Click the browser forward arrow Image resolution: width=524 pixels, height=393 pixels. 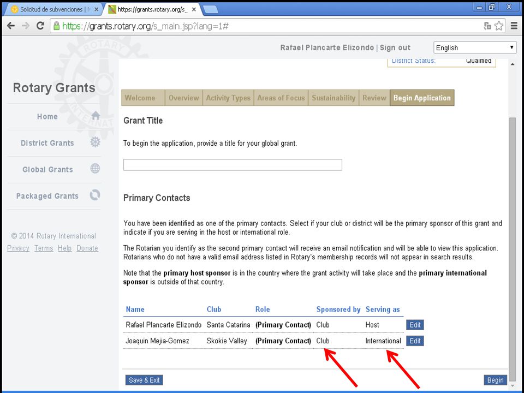[x=26, y=26]
